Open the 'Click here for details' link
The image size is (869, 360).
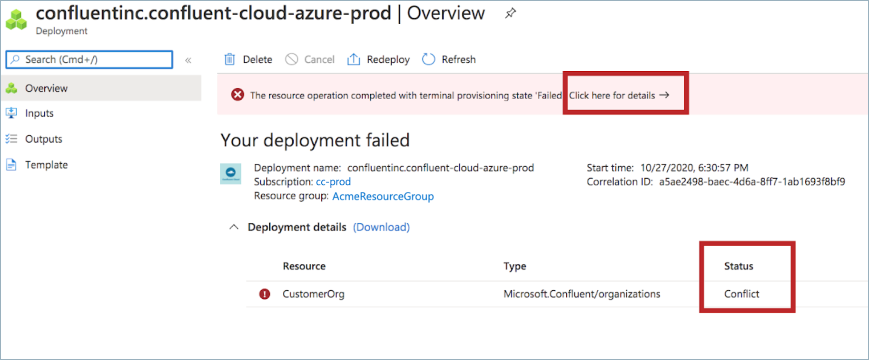coord(619,95)
